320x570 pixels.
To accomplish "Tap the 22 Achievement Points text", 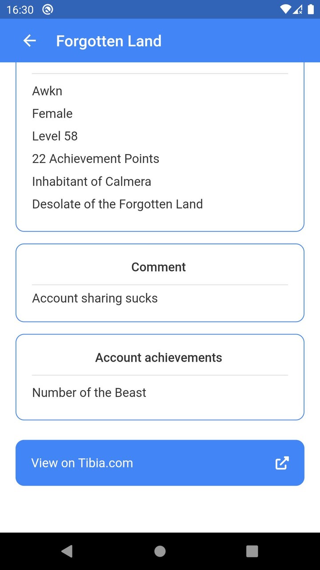I will point(96,159).
